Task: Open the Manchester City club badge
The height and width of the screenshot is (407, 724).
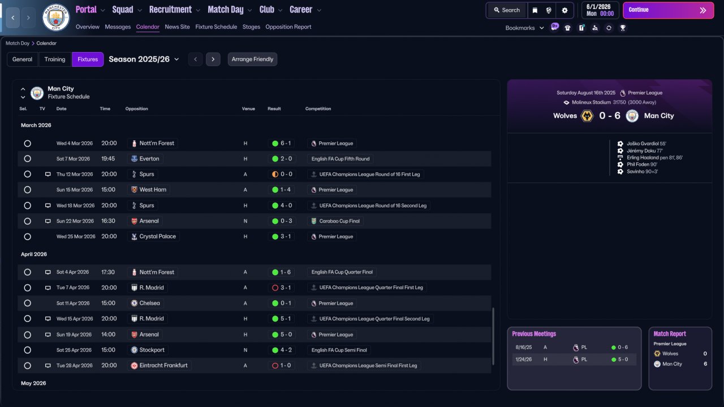Action: [56, 18]
